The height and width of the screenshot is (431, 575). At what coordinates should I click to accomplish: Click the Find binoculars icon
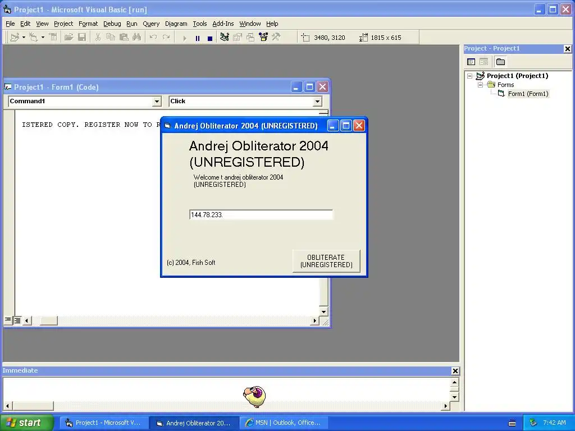[137, 38]
